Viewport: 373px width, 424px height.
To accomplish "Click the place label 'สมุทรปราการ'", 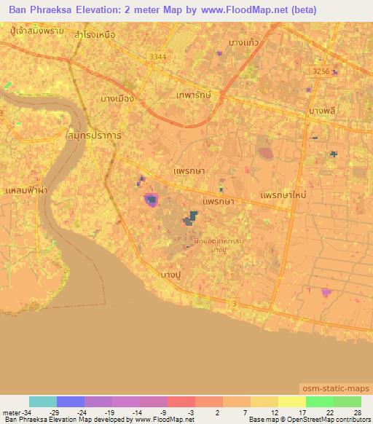I will click(95, 136).
